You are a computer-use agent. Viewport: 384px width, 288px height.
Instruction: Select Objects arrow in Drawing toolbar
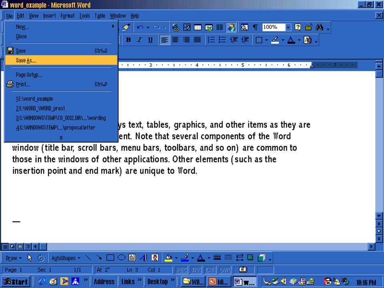coord(30,258)
